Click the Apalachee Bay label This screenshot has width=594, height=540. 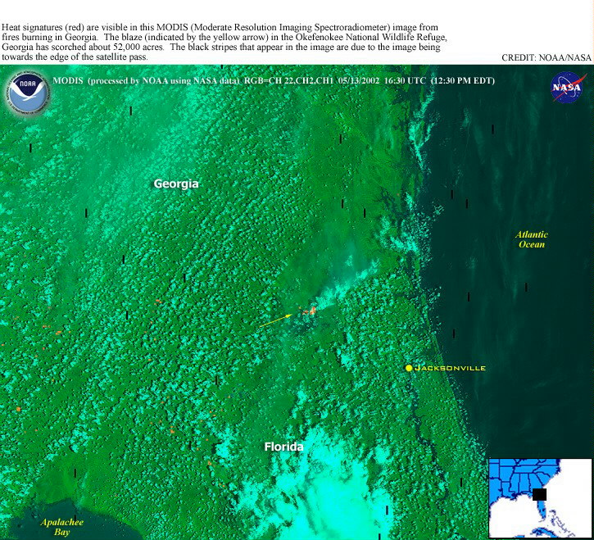click(61, 527)
